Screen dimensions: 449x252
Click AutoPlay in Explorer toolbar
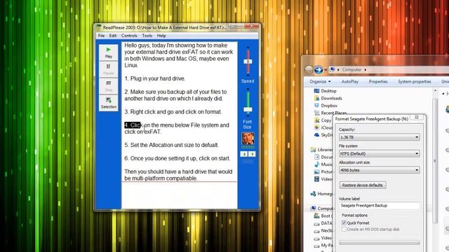350,81
